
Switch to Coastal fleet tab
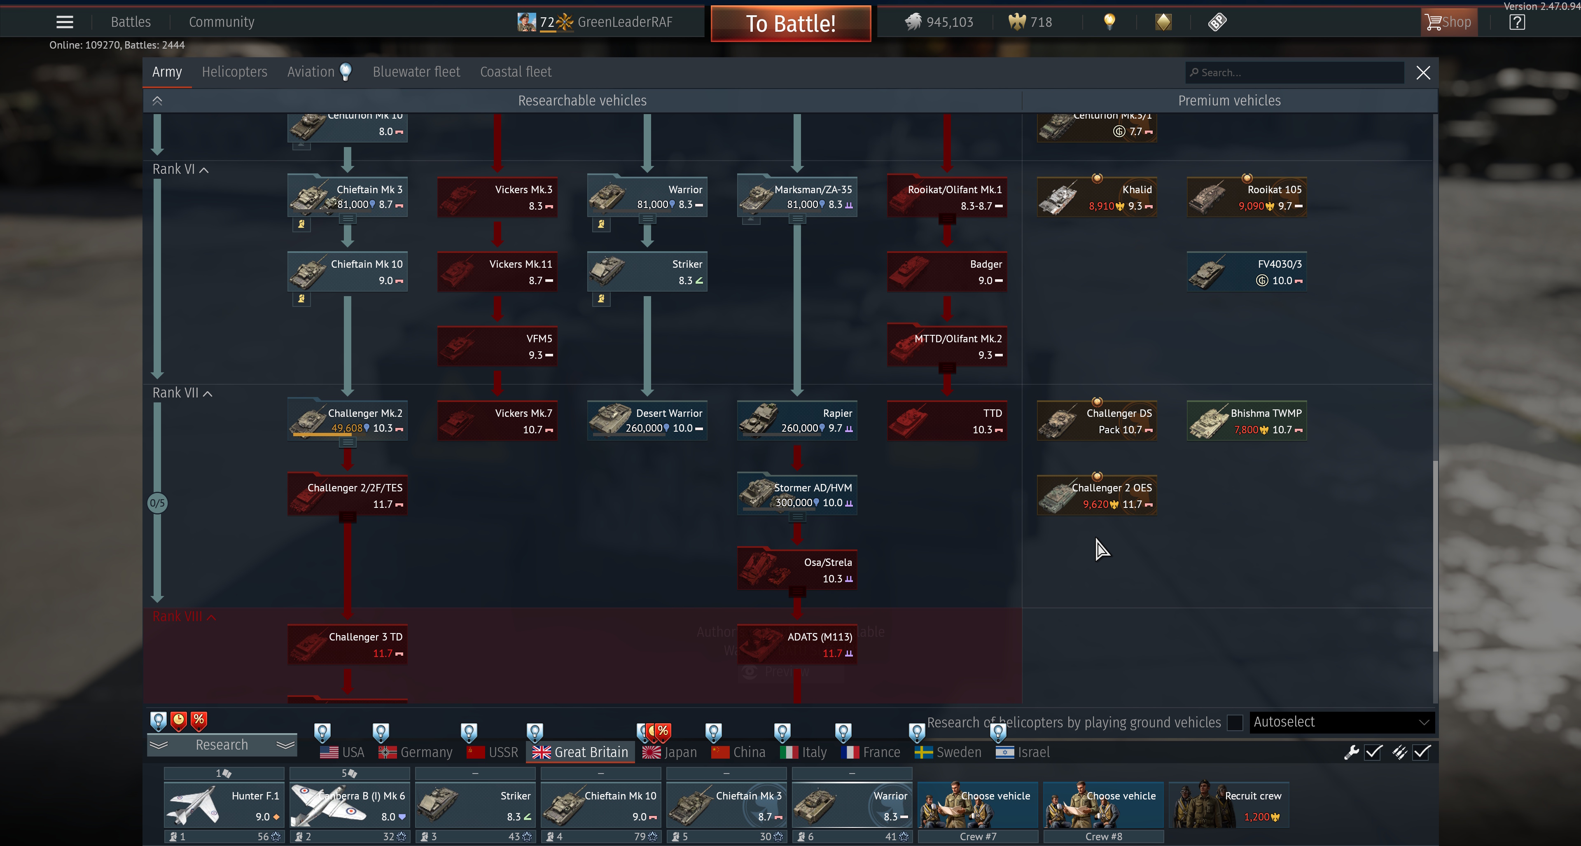[x=516, y=72]
